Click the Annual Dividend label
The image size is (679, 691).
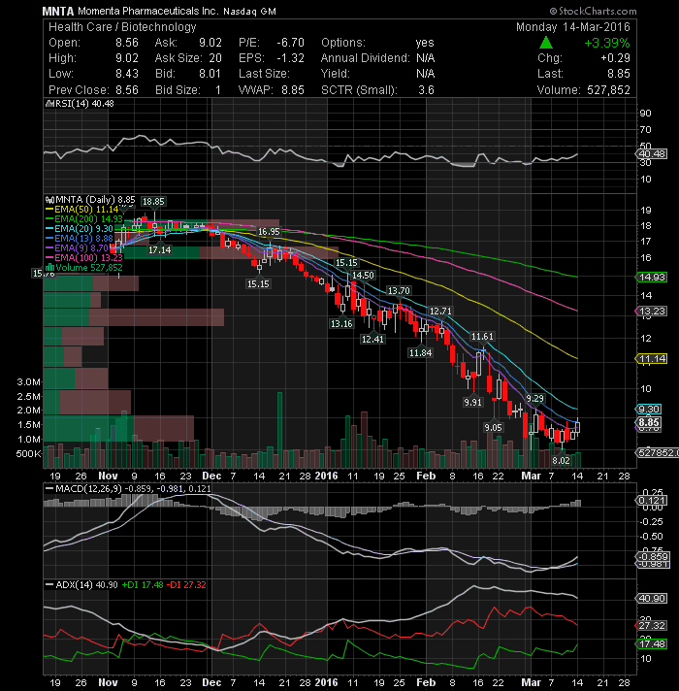[365, 58]
